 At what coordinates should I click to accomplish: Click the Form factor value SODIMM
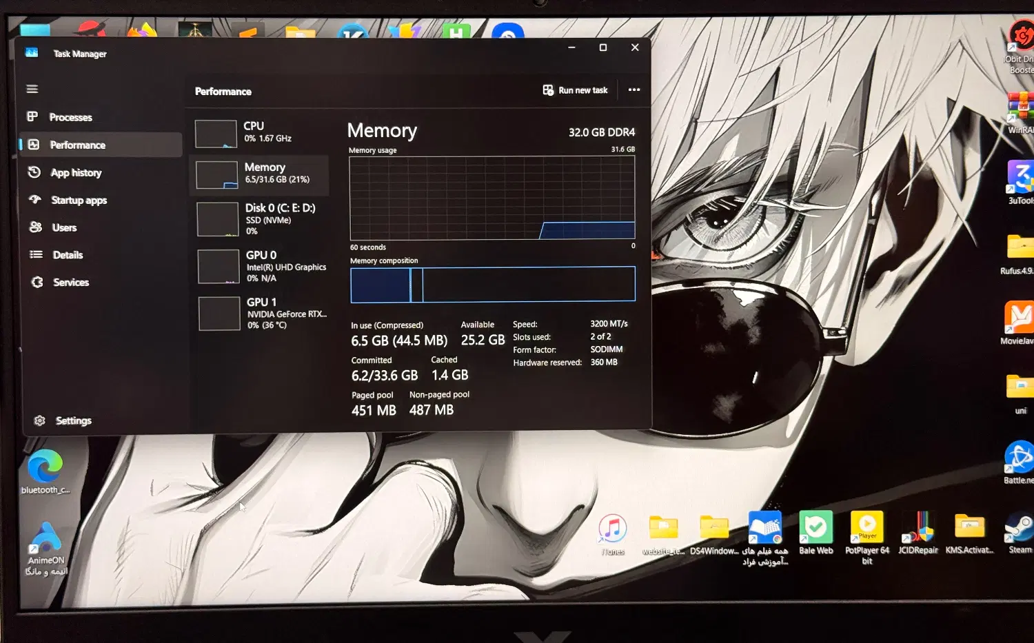click(607, 349)
